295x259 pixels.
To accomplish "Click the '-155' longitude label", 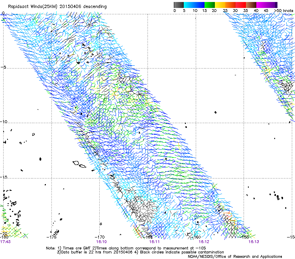I will (244, 237).
